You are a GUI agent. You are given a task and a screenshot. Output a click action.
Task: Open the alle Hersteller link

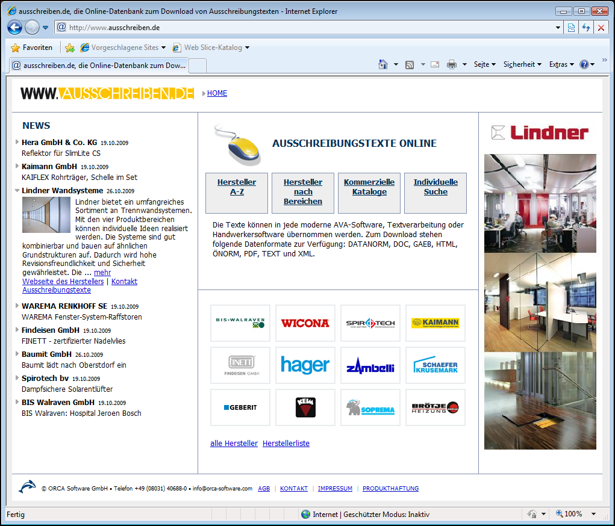tap(234, 444)
